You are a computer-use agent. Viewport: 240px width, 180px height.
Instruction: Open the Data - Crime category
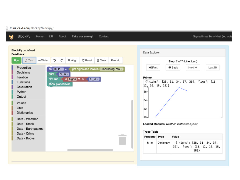26,133
